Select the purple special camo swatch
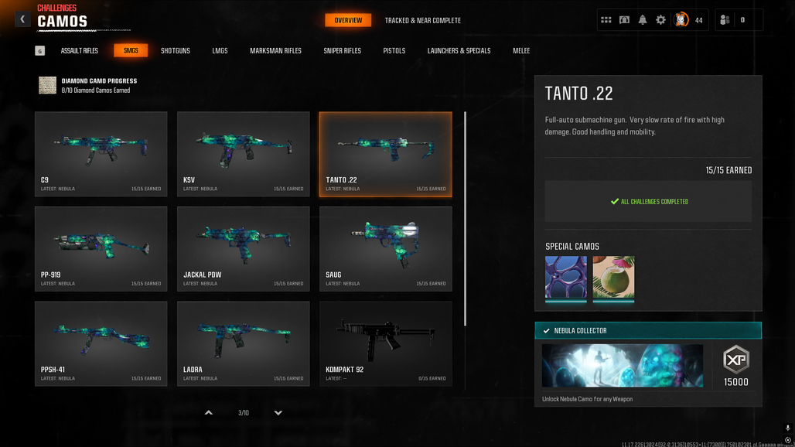 [566, 278]
